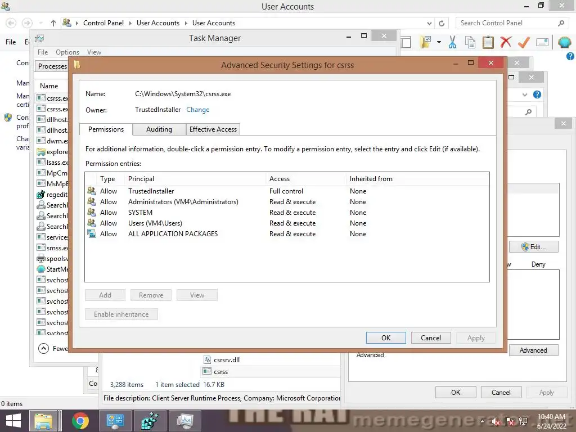Select the Users (VM4\Users) permission entry
Image resolution: width=576 pixels, height=432 pixels.
[x=286, y=223]
